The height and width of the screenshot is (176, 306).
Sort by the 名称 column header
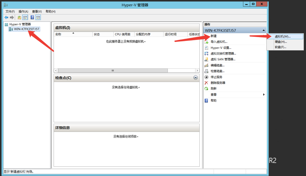coord(73,34)
